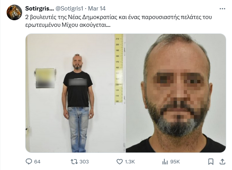Open the more options ellipsis menu
The height and width of the screenshot is (170, 232).
[222, 9]
